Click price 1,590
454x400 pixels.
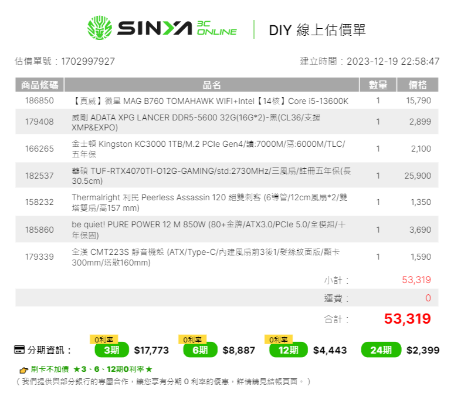(x=421, y=257)
